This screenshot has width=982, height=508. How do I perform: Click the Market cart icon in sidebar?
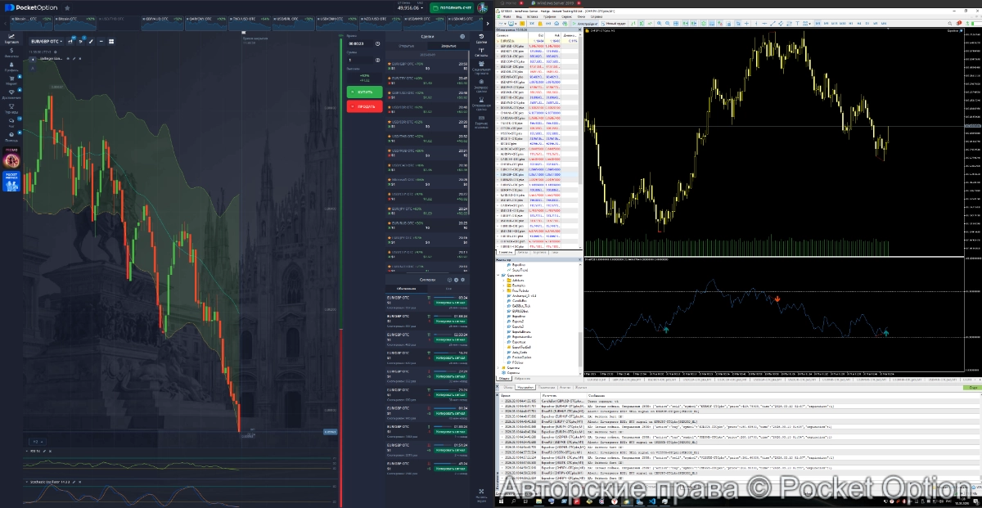point(11,80)
